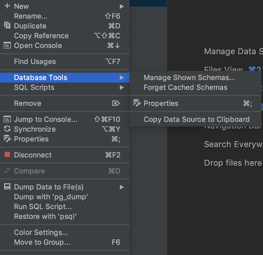
Task: Open the Files View link in background
Action: tap(223, 69)
